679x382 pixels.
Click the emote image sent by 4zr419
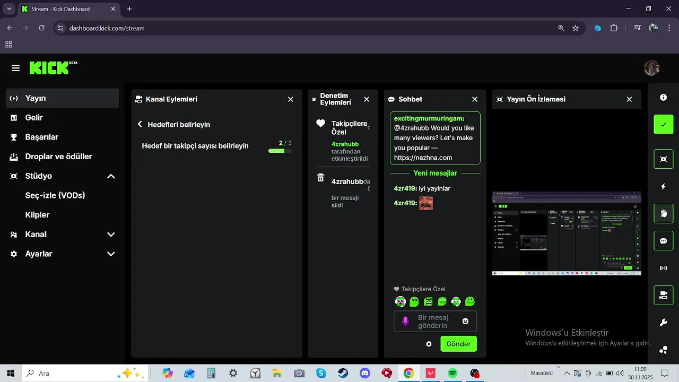point(426,203)
